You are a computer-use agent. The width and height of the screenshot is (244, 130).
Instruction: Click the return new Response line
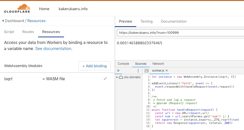tap(193, 123)
